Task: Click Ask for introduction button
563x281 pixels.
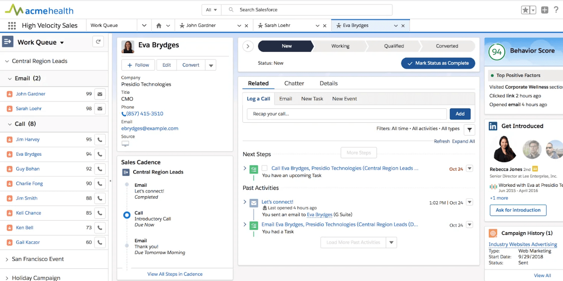Action: click(x=518, y=210)
